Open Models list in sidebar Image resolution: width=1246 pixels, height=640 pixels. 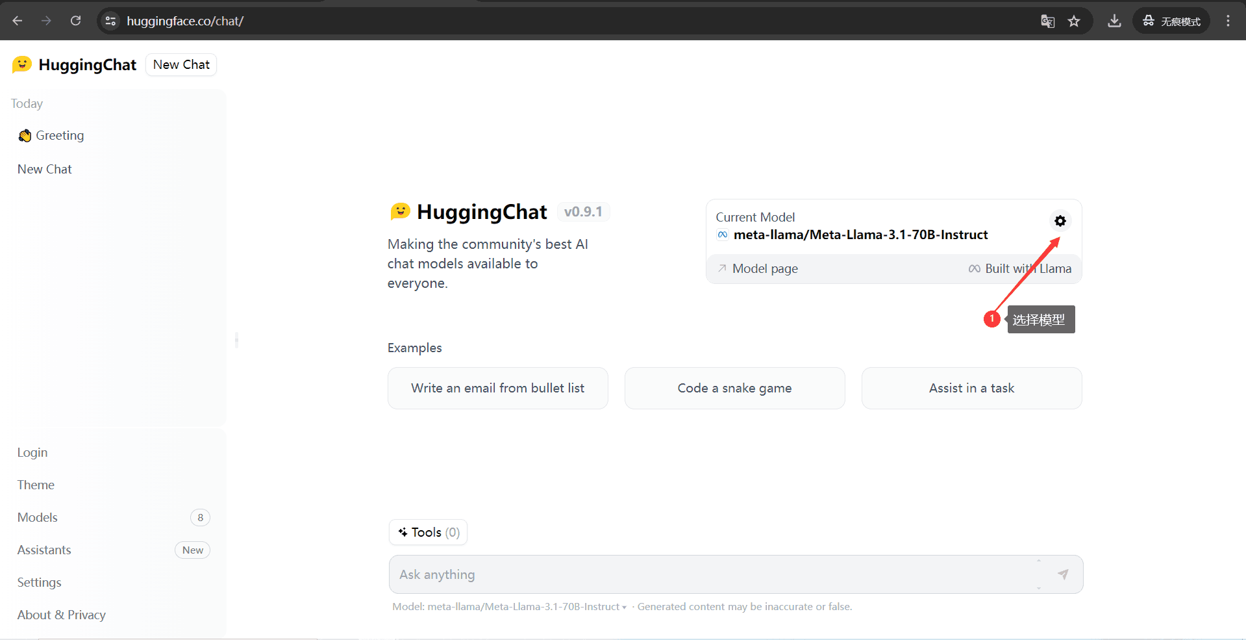coord(38,517)
